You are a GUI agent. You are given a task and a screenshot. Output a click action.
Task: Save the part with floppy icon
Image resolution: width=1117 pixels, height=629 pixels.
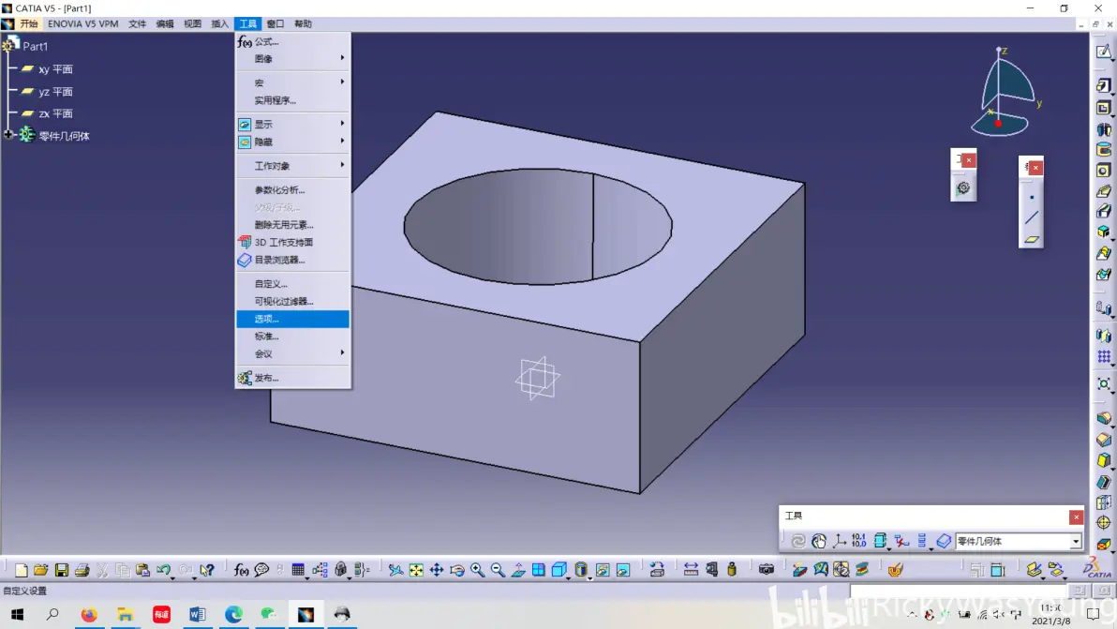coord(61,569)
